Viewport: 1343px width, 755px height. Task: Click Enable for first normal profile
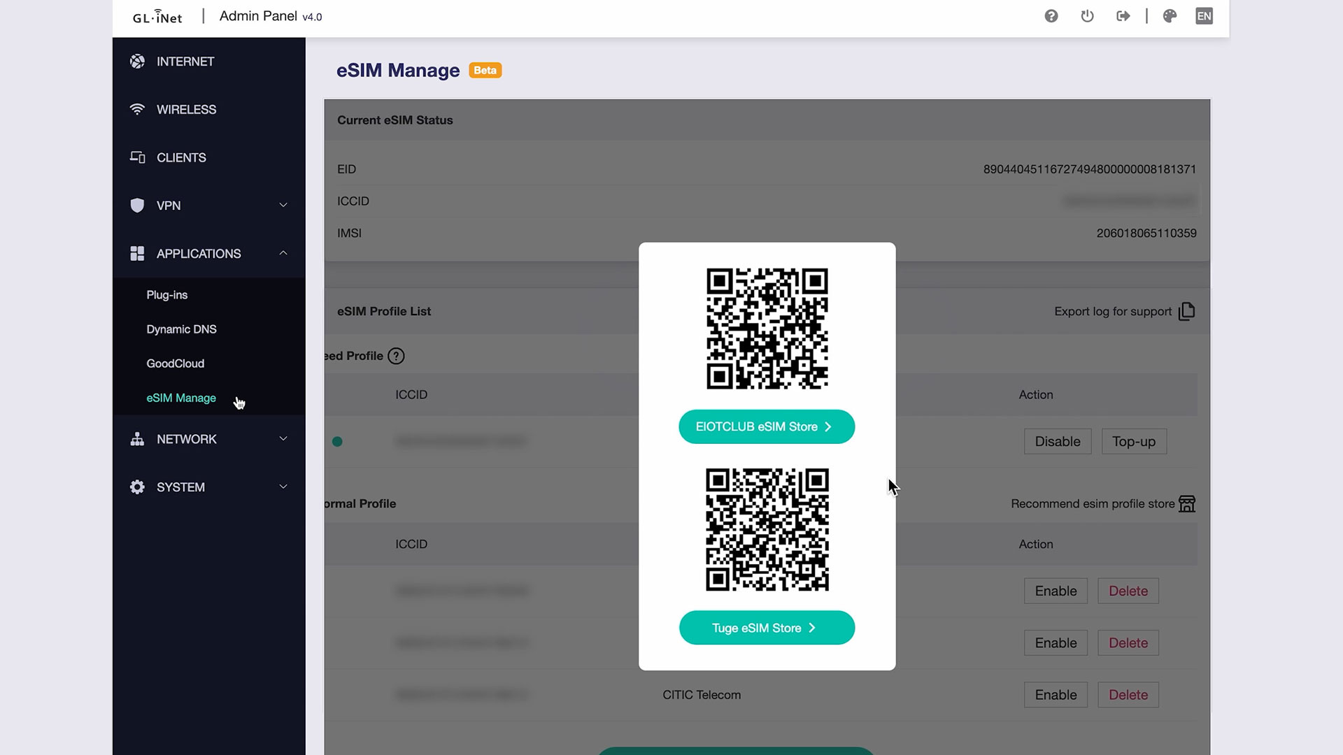point(1056,591)
